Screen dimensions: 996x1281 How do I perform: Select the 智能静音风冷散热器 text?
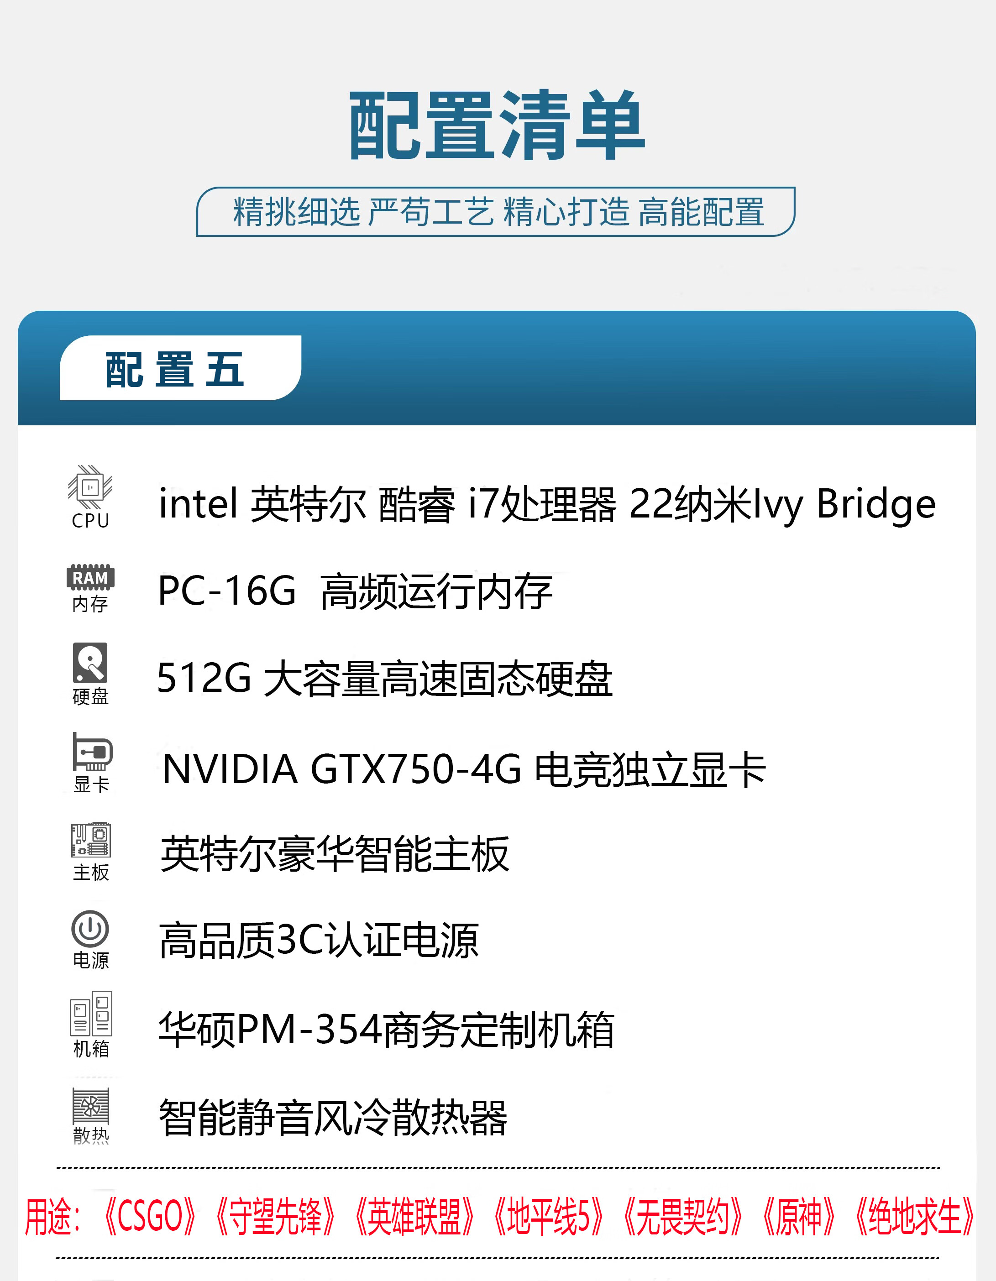point(333,1118)
